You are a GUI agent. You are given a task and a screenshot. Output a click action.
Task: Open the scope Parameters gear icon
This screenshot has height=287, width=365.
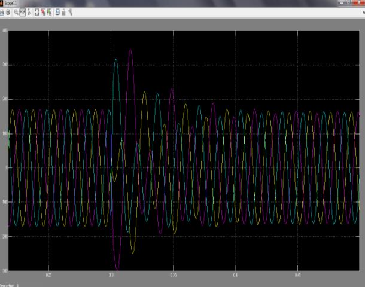coord(8,13)
